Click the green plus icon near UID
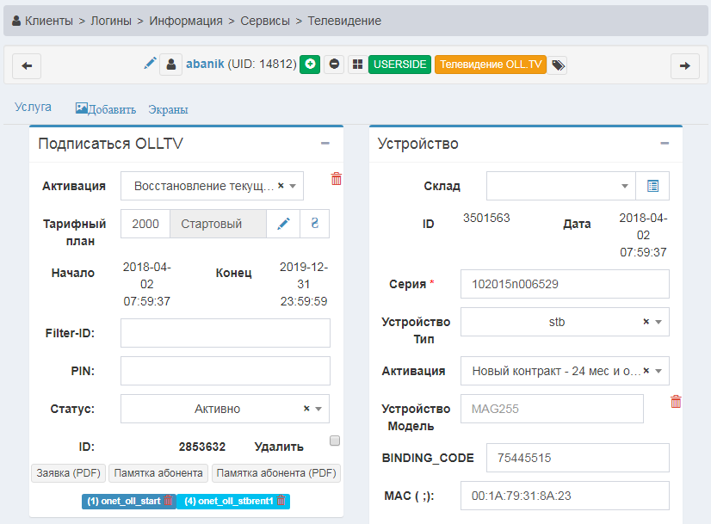Image resolution: width=711 pixels, height=524 pixels. coord(310,65)
